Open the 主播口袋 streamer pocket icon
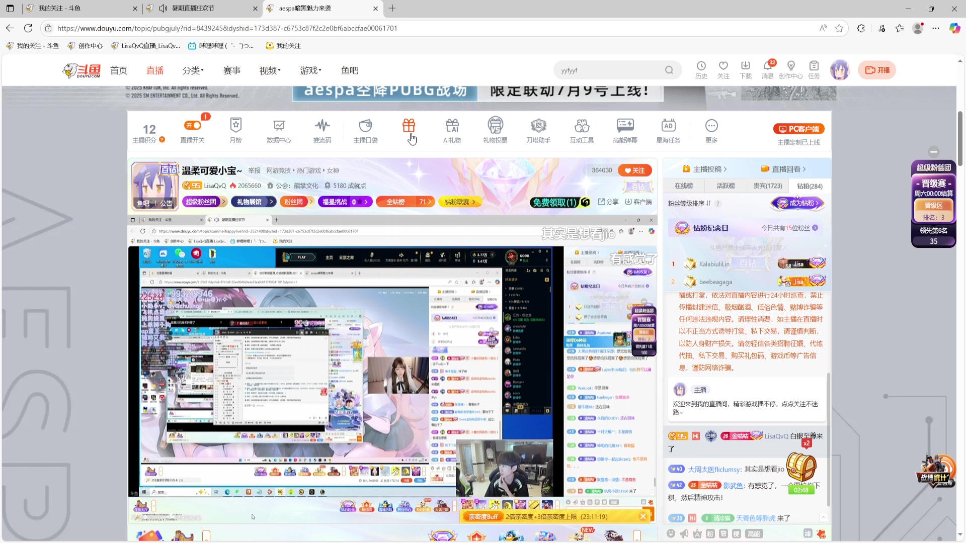This screenshot has width=966, height=543. click(365, 131)
